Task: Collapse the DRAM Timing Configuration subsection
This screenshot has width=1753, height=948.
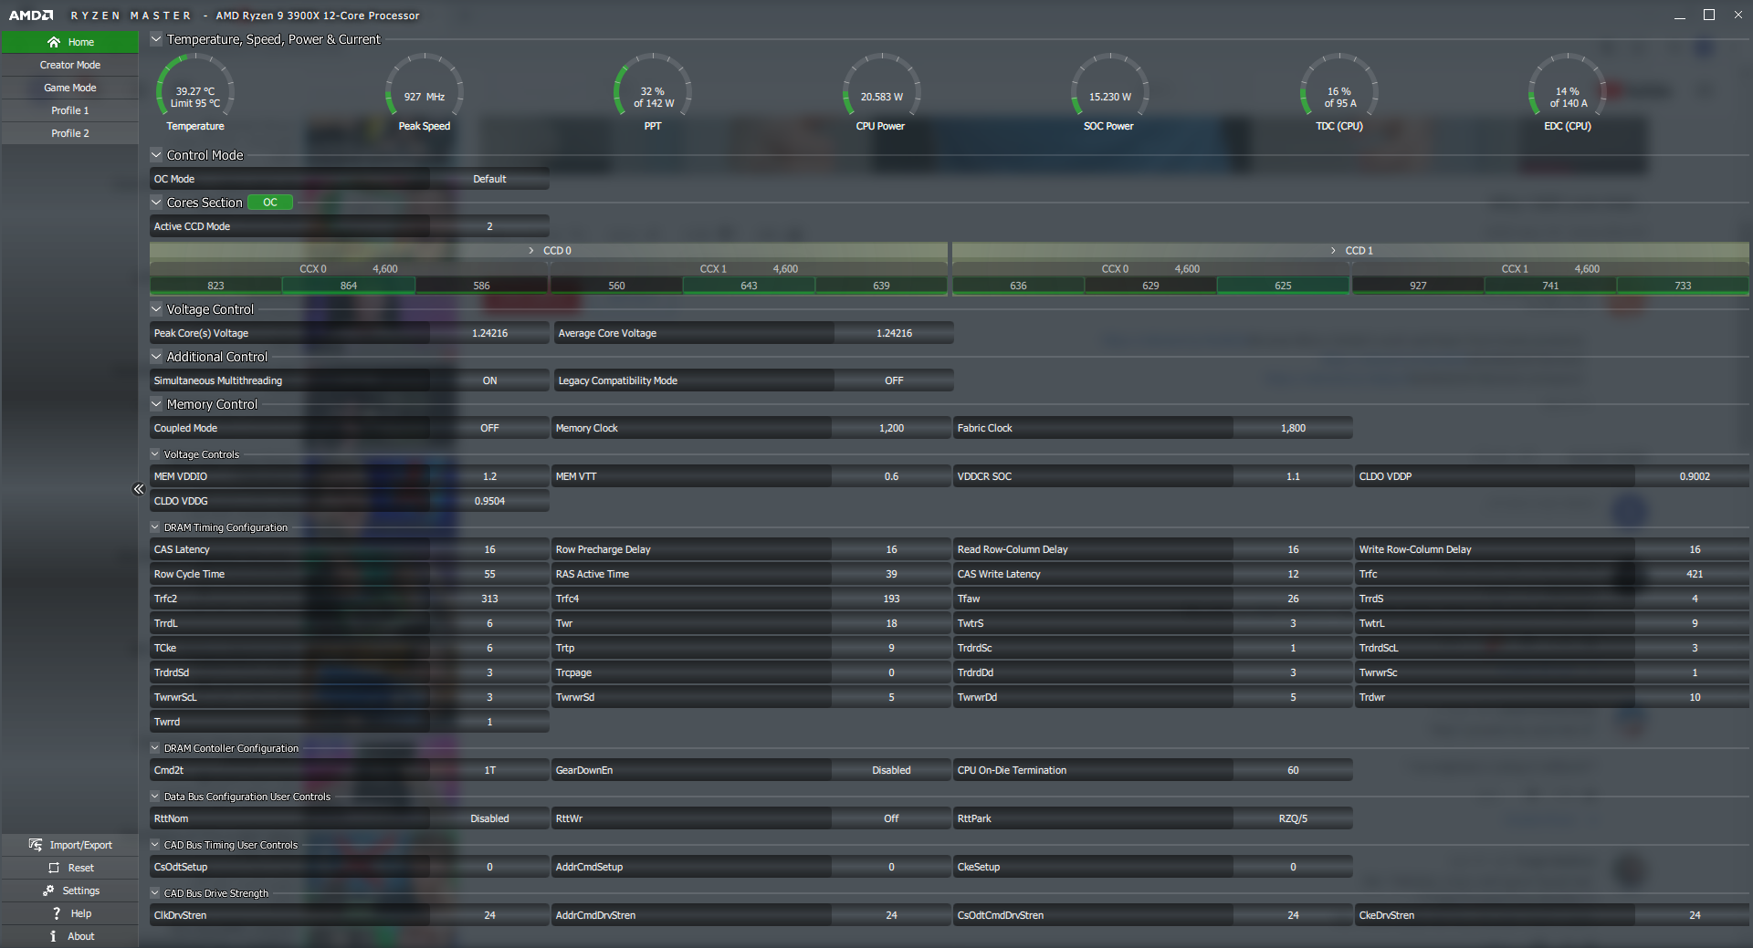Action: tap(155, 527)
